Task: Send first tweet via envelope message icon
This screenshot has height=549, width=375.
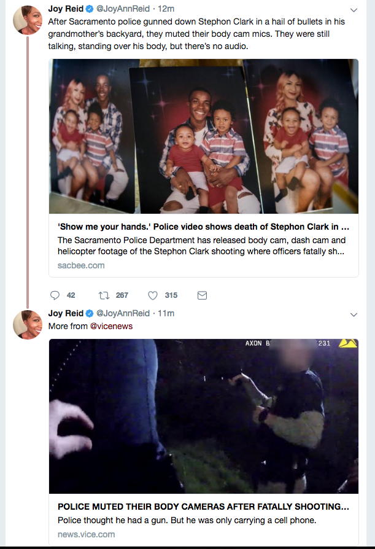Action: 202,295
